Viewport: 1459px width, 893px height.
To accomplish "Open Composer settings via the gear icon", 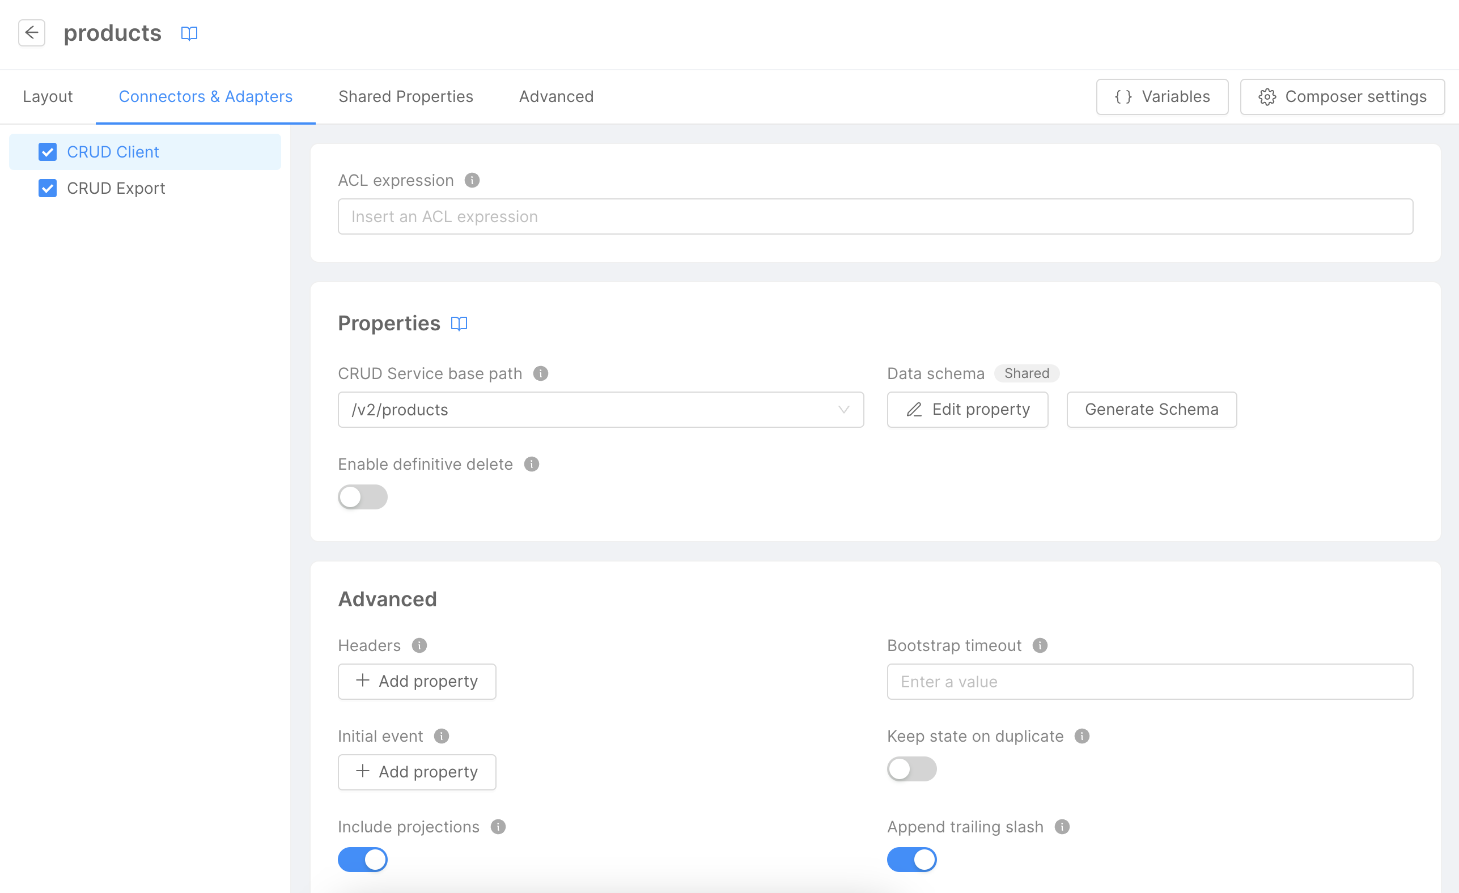I will click(1267, 96).
